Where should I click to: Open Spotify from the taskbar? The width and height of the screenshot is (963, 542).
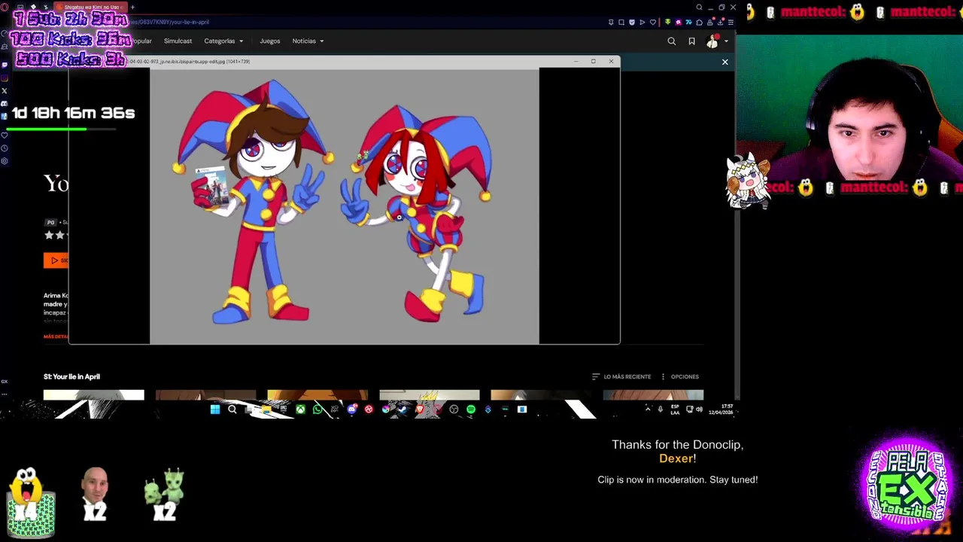click(x=471, y=410)
